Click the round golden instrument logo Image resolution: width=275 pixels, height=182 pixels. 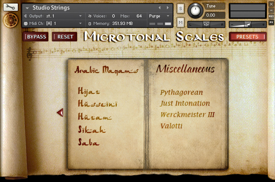click(x=10, y=20)
